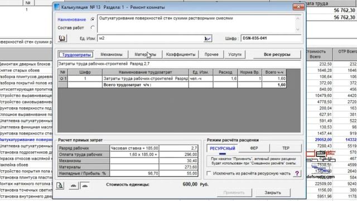Enable Исключить из расчёта ресурсную часть checkbox
The height and width of the screenshot is (201, 357).
209,173
